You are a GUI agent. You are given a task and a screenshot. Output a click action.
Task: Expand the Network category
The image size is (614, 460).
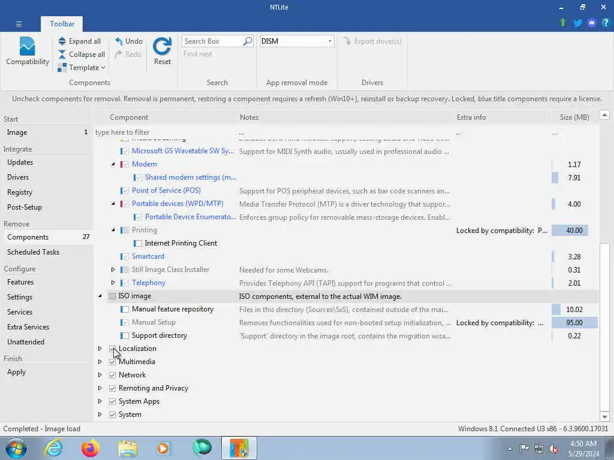click(100, 375)
